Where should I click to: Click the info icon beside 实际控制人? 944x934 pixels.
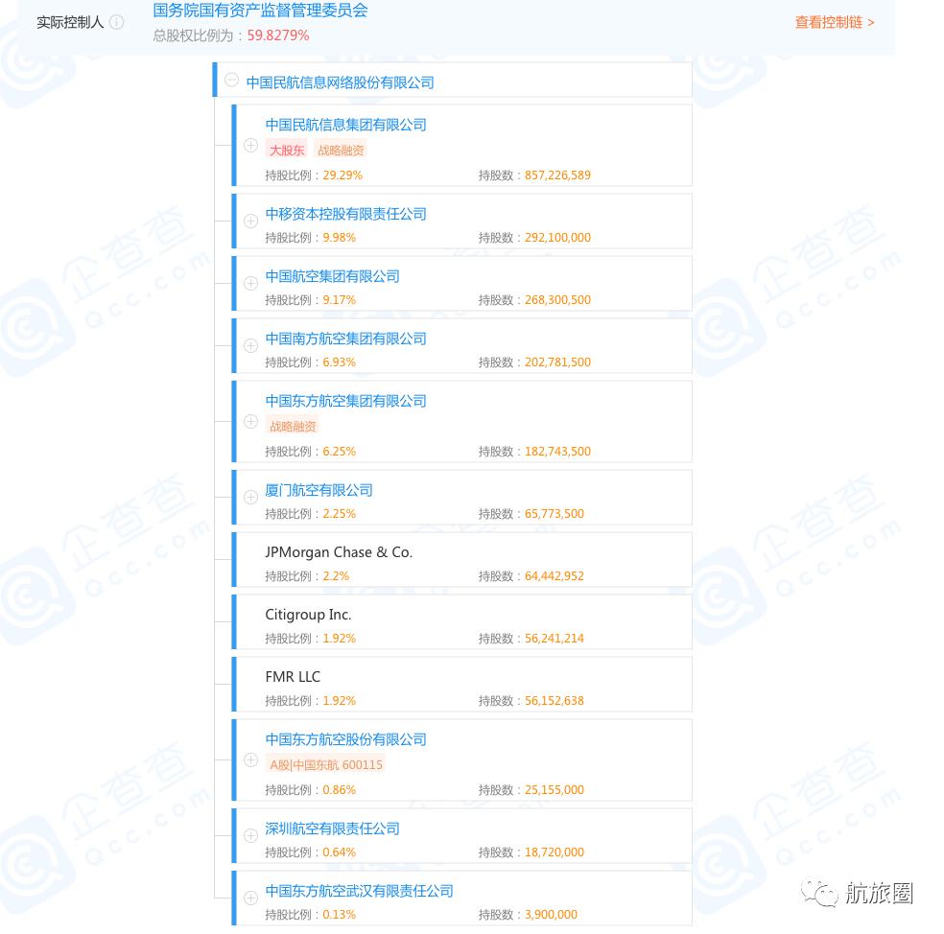pyautogui.click(x=116, y=22)
